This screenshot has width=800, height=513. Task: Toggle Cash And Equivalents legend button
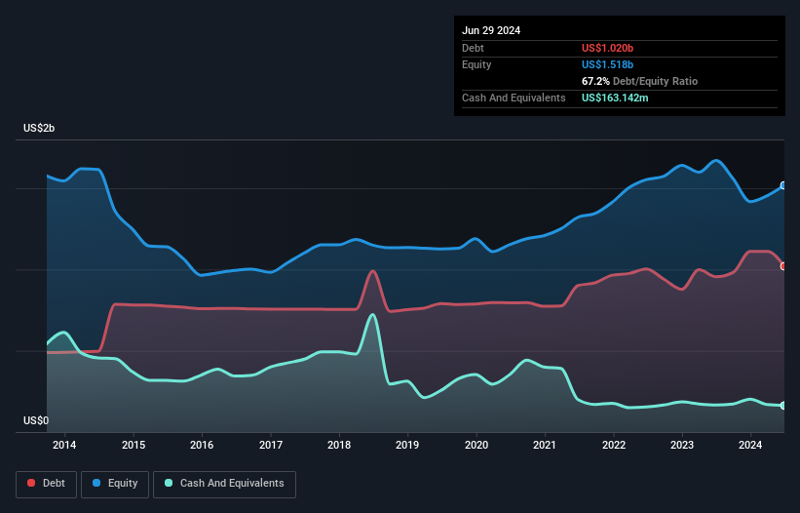224,484
